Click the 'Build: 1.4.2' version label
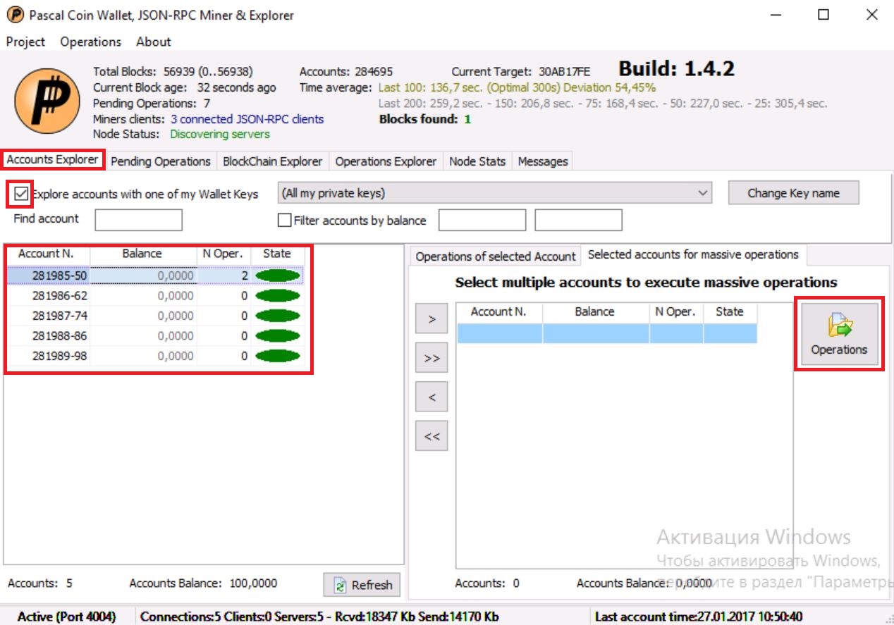Image resolution: width=894 pixels, height=625 pixels. pos(677,70)
